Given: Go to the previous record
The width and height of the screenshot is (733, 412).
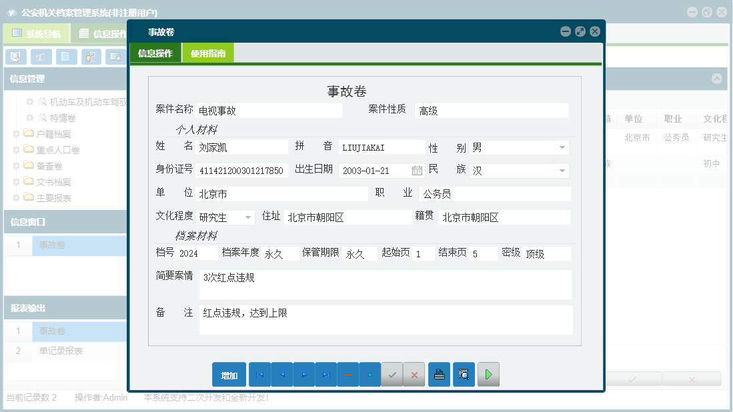Looking at the screenshot, I should coord(281,374).
